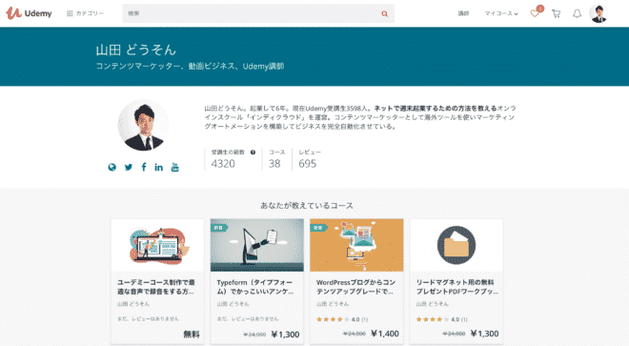Image resolution: width=629 pixels, height=346 pixels.
Task: Open the instructor's LinkedIn icon
Action: point(159,168)
